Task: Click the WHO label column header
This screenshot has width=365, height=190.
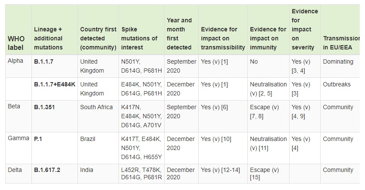Action: pyautogui.click(x=16, y=43)
